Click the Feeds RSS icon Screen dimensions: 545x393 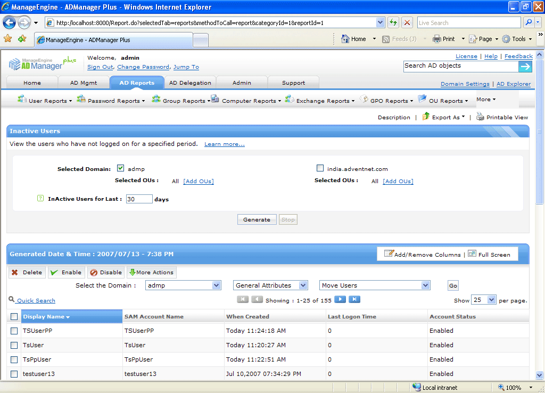386,39
